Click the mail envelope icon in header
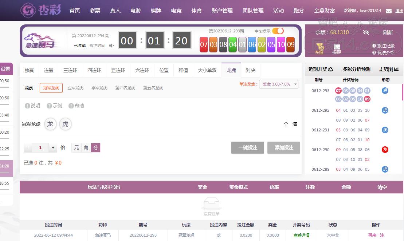The image size is (404, 241). 389,11
